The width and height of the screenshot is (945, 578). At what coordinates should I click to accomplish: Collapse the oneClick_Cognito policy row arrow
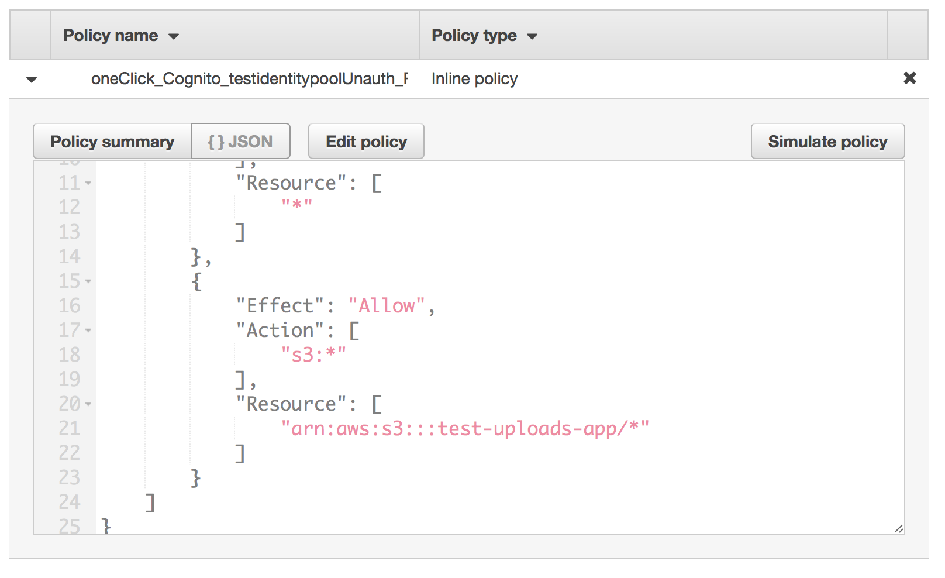point(32,80)
